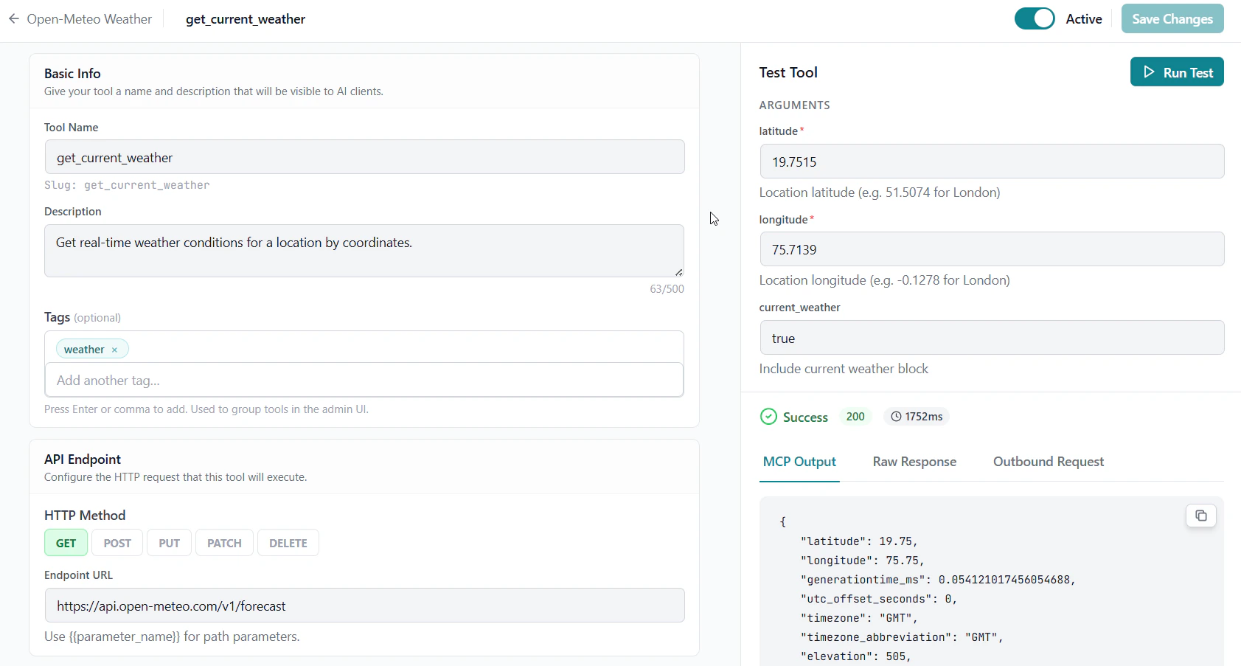Select the PUT HTTP method
1241x666 pixels.
pos(169,543)
